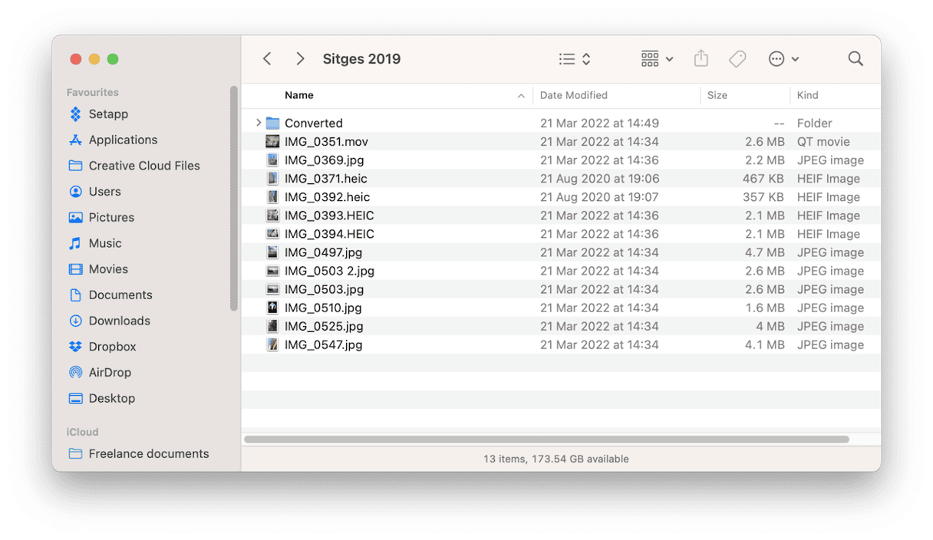Click the sidebar vertical scrollbar
Screen dimensions: 933x540
click(234, 198)
